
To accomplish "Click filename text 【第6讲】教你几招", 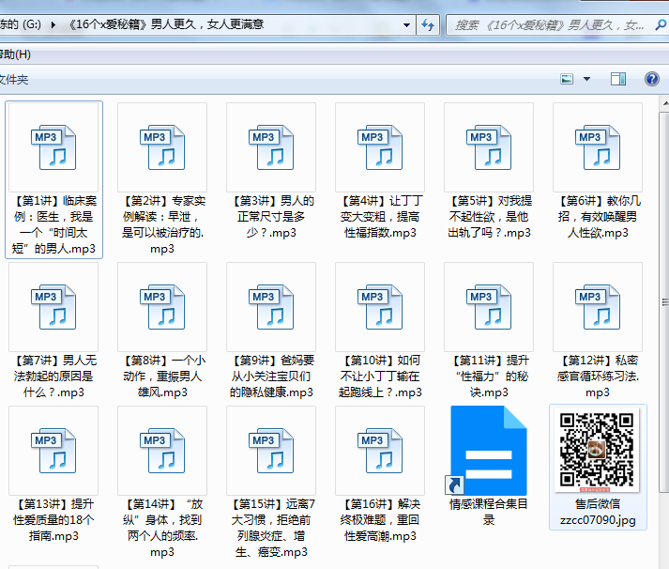I will (598, 217).
